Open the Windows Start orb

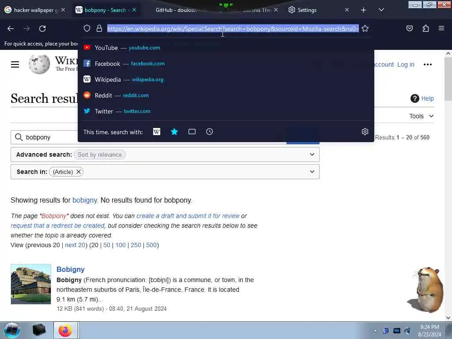coord(12,330)
